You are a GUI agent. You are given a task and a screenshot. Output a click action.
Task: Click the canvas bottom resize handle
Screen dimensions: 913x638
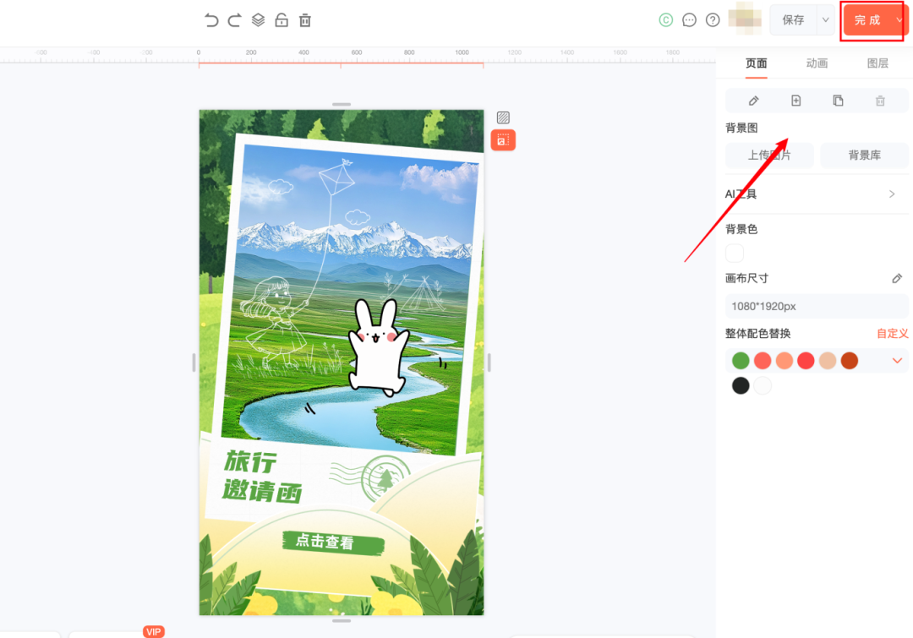(342, 621)
